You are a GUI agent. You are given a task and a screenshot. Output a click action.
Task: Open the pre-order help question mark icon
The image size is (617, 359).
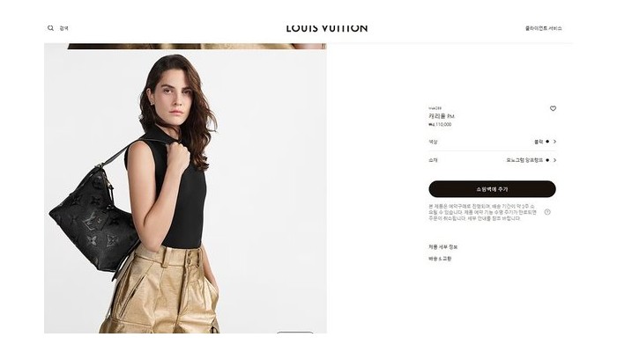547,212
